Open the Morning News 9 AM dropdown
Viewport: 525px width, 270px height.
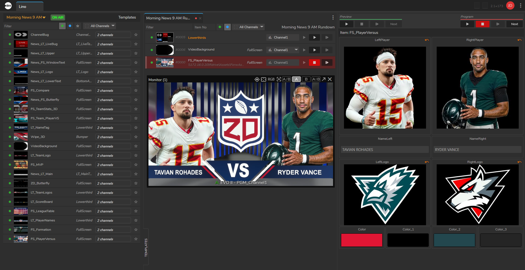26,17
